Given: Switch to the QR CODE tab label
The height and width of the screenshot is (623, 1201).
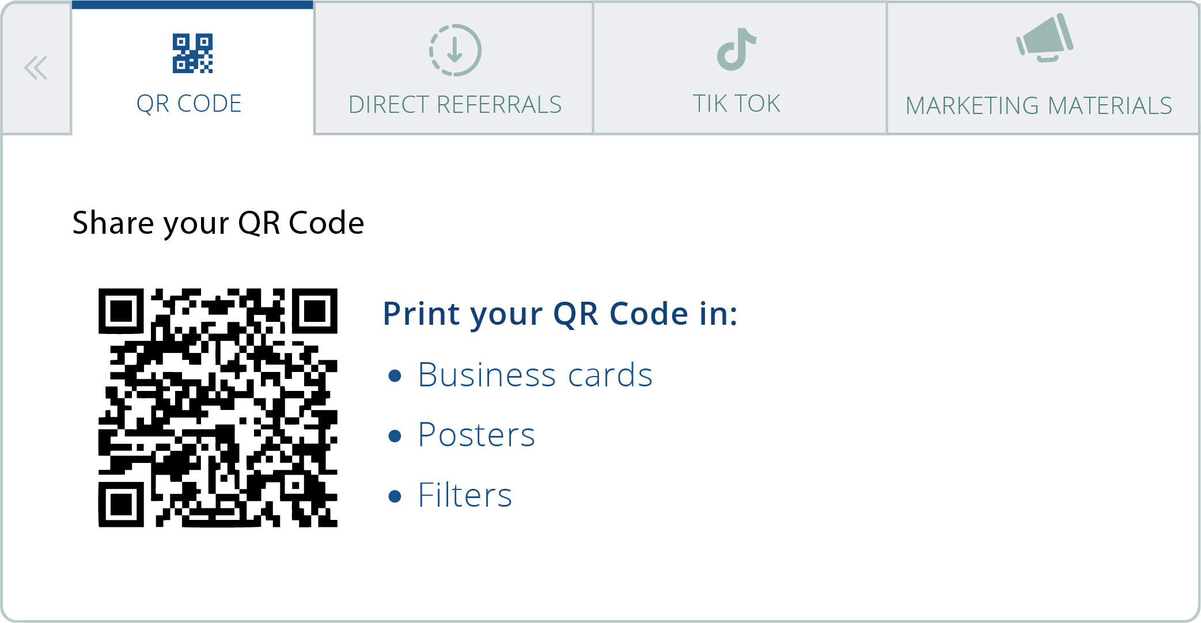Looking at the screenshot, I should (189, 104).
